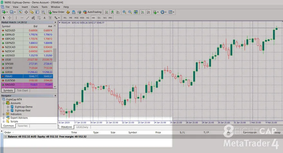
Task: Click the Zoom In magnifier icon
Action: click(x=124, y=12)
